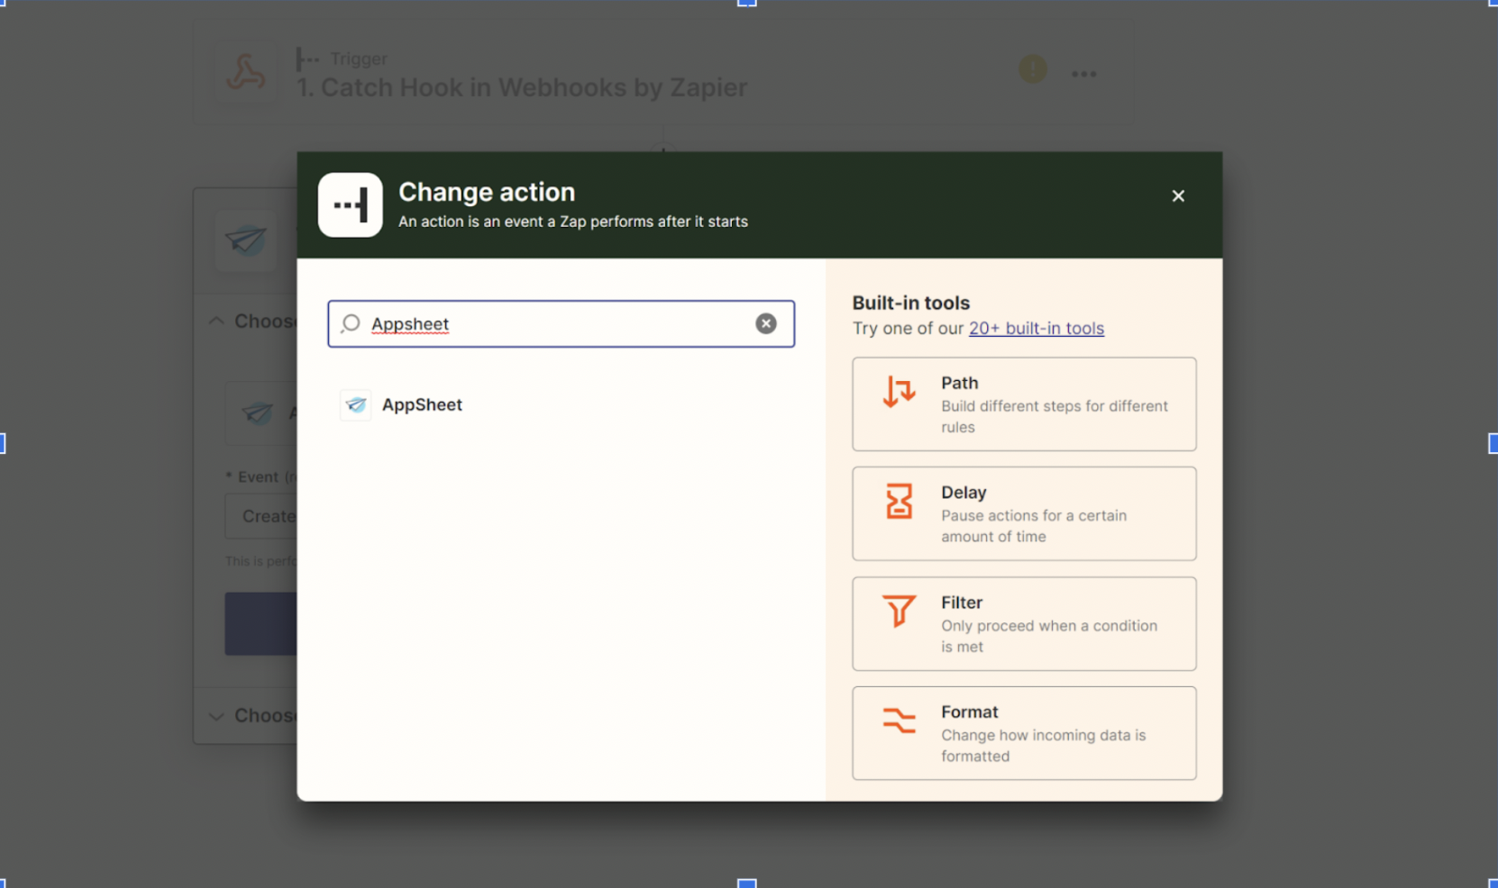
Task: Click the search magnifier icon
Action: pos(351,323)
